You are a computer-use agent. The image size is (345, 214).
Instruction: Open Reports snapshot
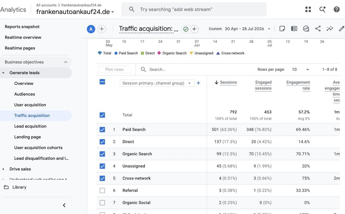[x=22, y=27]
